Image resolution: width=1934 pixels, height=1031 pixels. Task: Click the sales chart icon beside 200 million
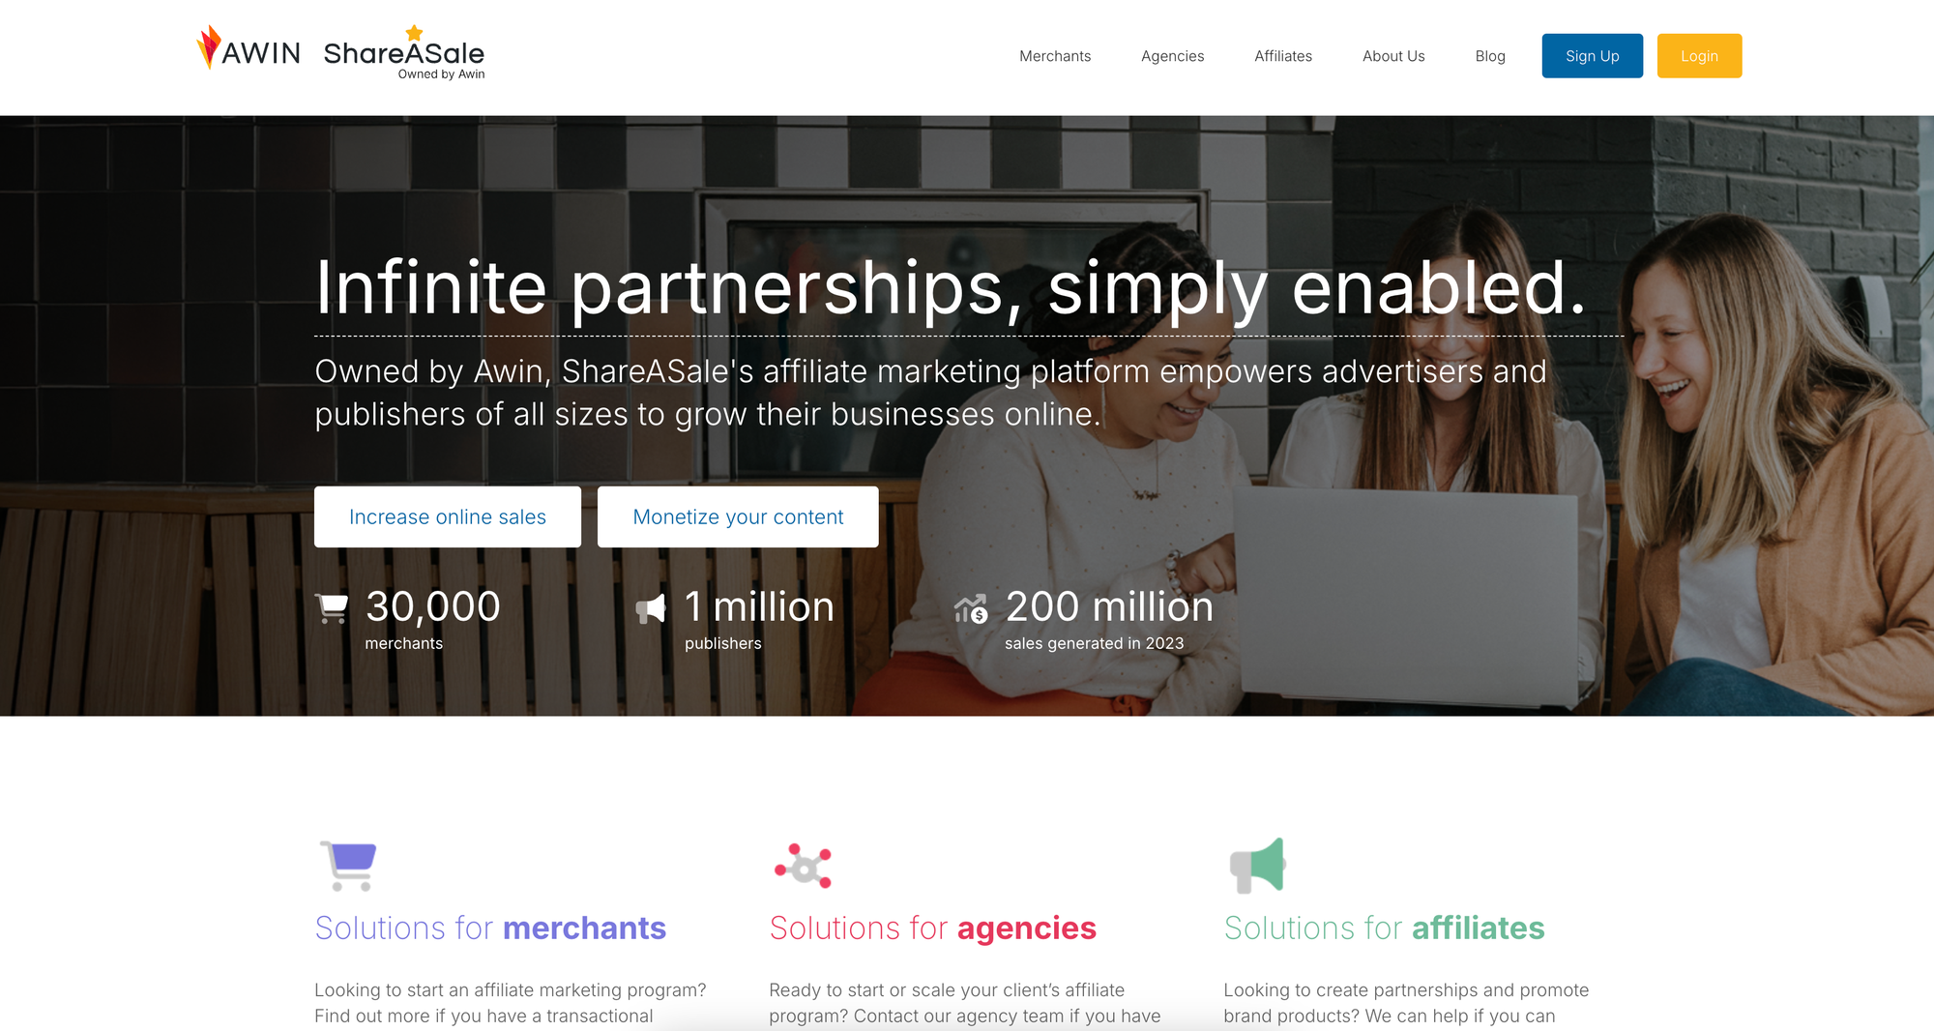971,608
